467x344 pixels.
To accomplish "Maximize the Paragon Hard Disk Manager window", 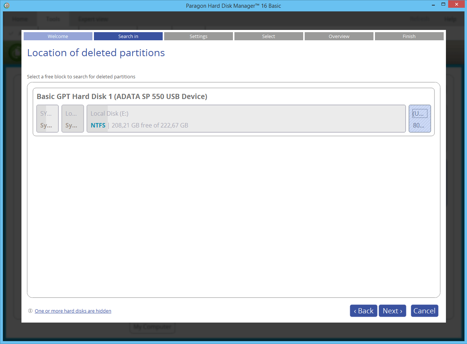I will [x=443, y=5].
